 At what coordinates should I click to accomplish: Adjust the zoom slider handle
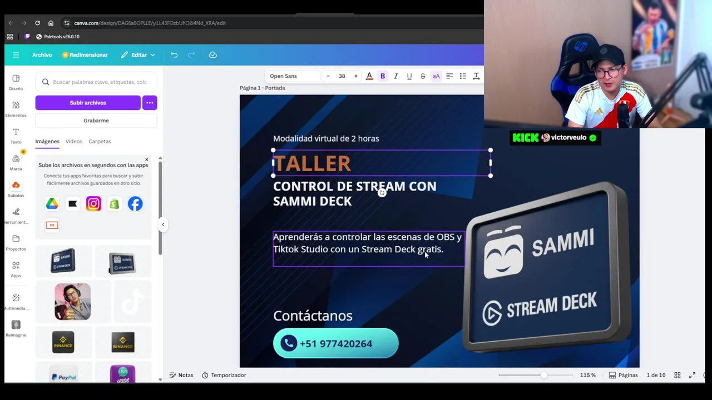coord(543,375)
